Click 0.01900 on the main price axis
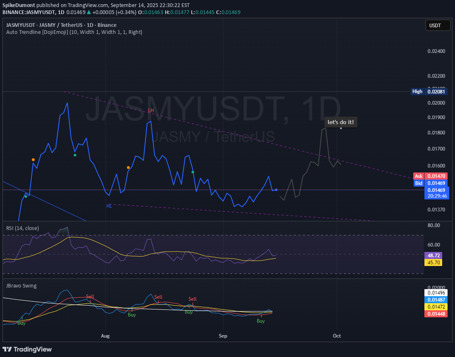The image size is (455, 357). click(x=436, y=117)
